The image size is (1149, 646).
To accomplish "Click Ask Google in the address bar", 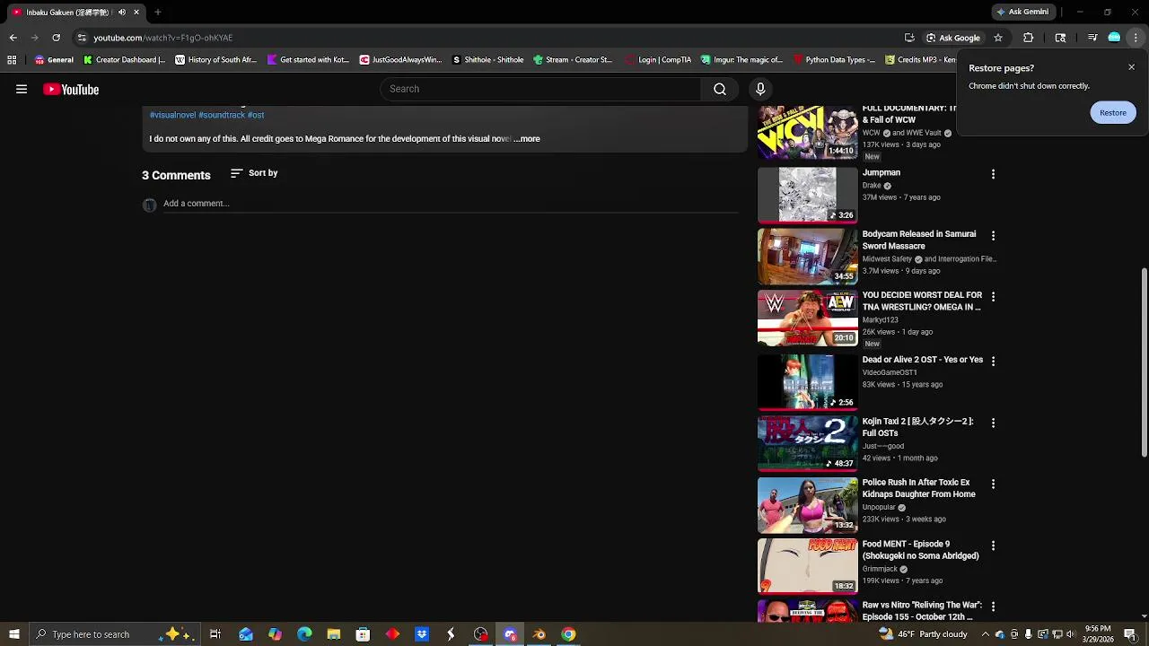I will (953, 38).
